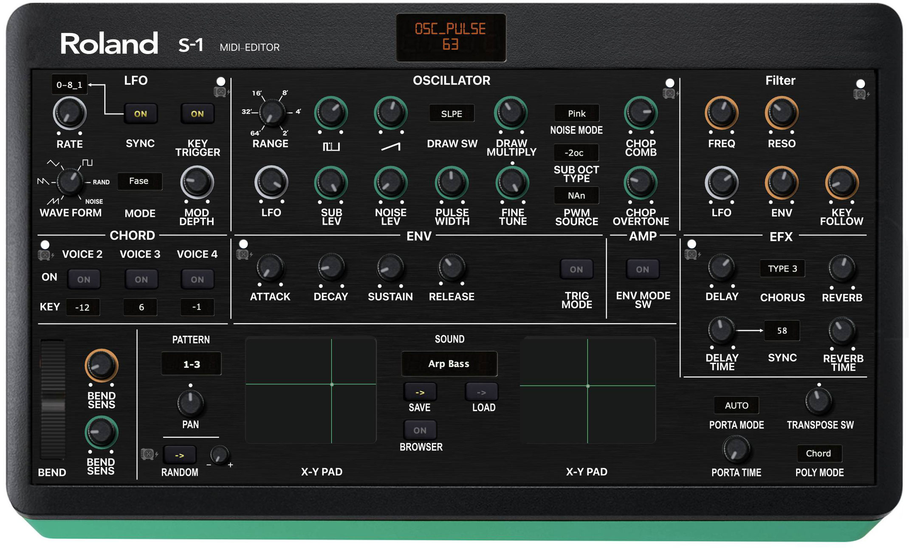Open the PORTA MODE AUTO selector
Screen dimensions: 909x549
coord(737,406)
